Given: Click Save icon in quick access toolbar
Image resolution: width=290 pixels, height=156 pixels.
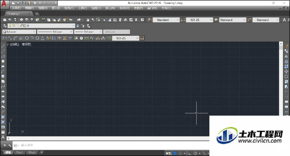Looking at the screenshot, I should [x=24, y=3].
